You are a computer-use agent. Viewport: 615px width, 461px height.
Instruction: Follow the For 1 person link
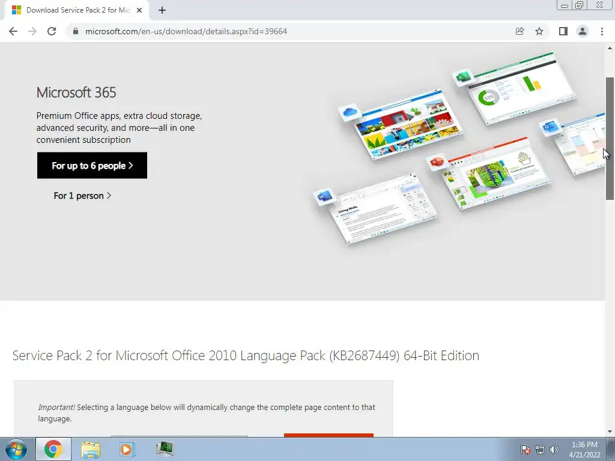pyautogui.click(x=82, y=196)
